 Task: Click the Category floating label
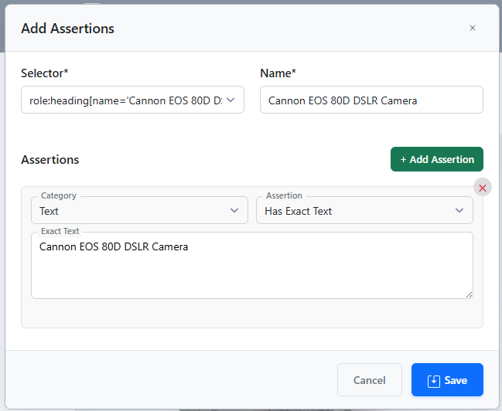(59, 196)
